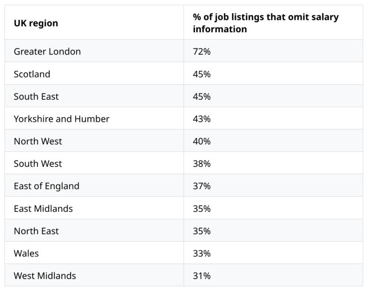Select the East Midlands row label
369x290 pixels.
[x=43, y=209]
